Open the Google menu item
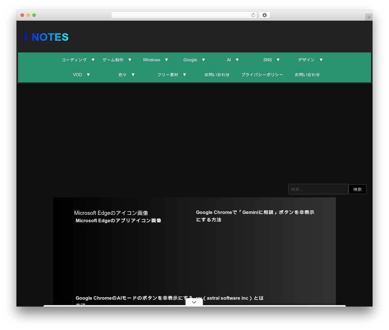Image resolution: width=389 pixels, height=330 pixels. click(190, 60)
